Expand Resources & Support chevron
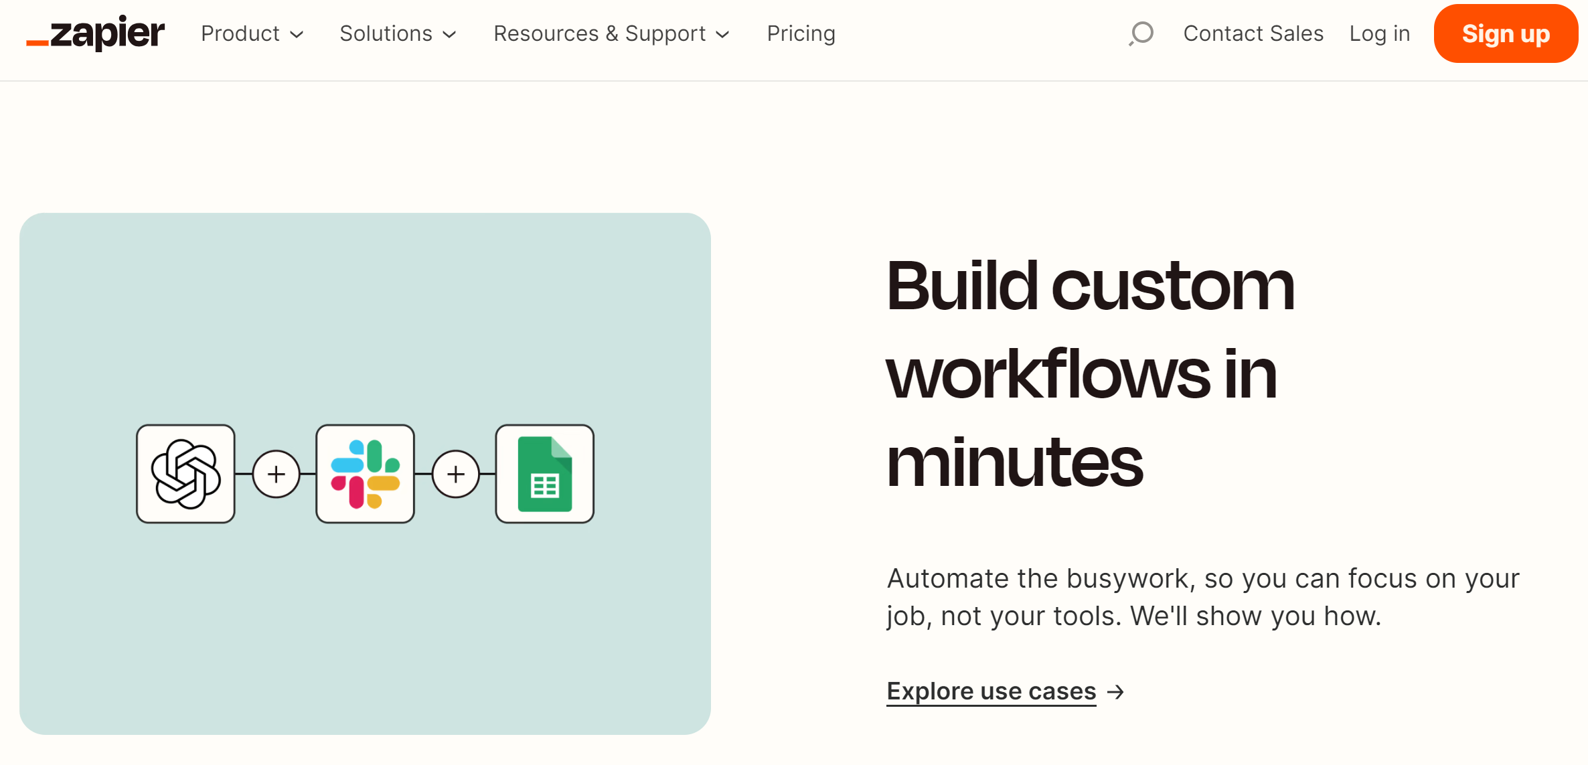Image resolution: width=1588 pixels, height=765 pixels. click(x=722, y=35)
